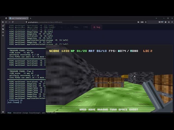Image resolution: width=174 pixels, height=130 pixels.
Task: Open history sidebar icon
Action: point(3,32)
